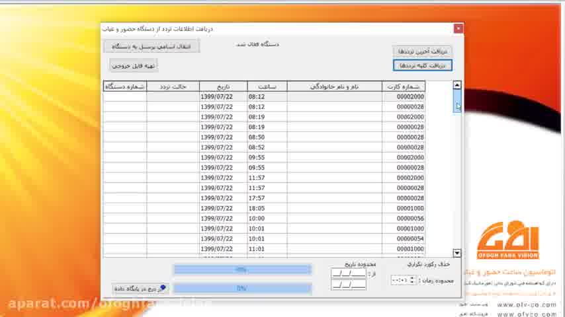
Task: Click the table scrollbar up arrow
Action: 457,85
